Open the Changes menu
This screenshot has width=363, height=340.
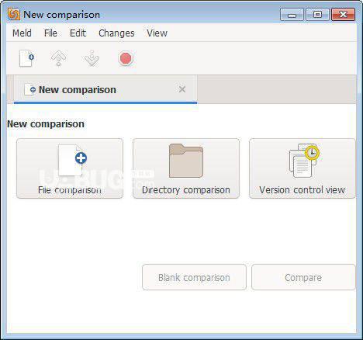pos(116,33)
